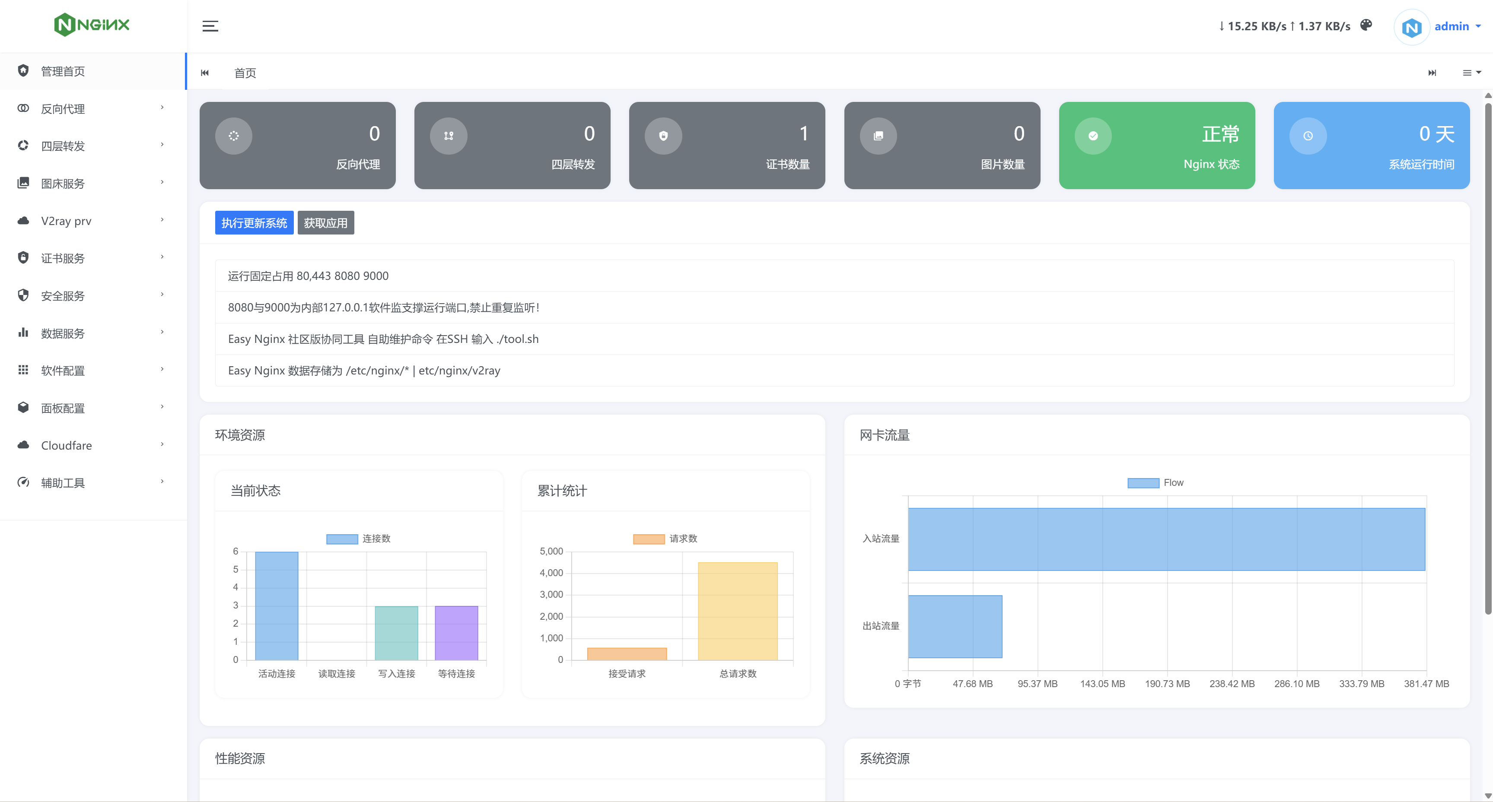Click the 等待连接 purple bar
Screen dimensions: 1493x802
coord(456,633)
